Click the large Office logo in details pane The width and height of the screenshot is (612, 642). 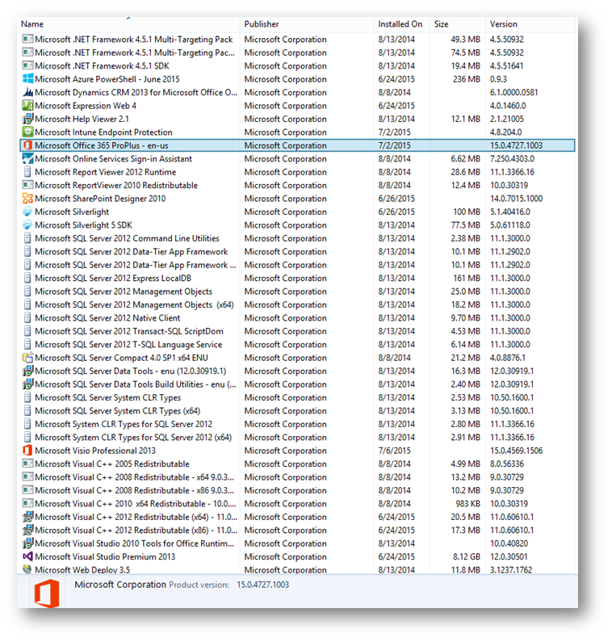(47, 594)
